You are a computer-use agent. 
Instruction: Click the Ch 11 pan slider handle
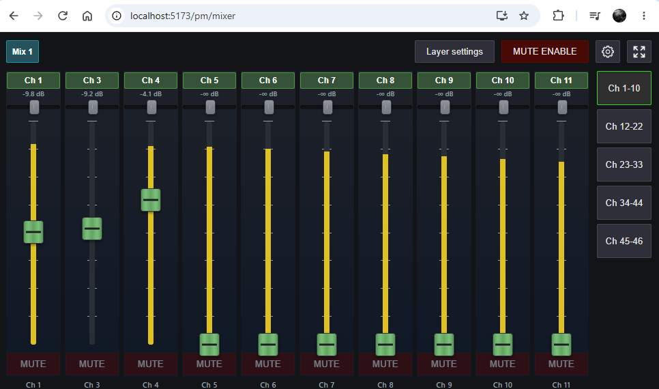(x=562, y=107)
